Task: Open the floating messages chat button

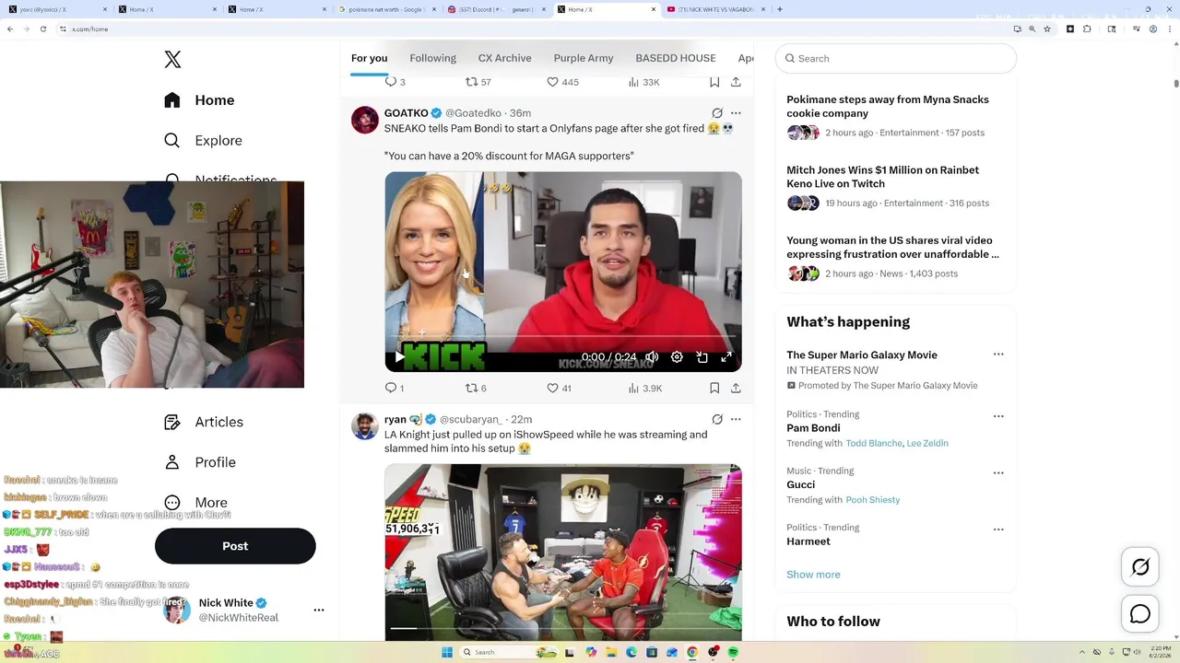Action: click(1140, 614)
